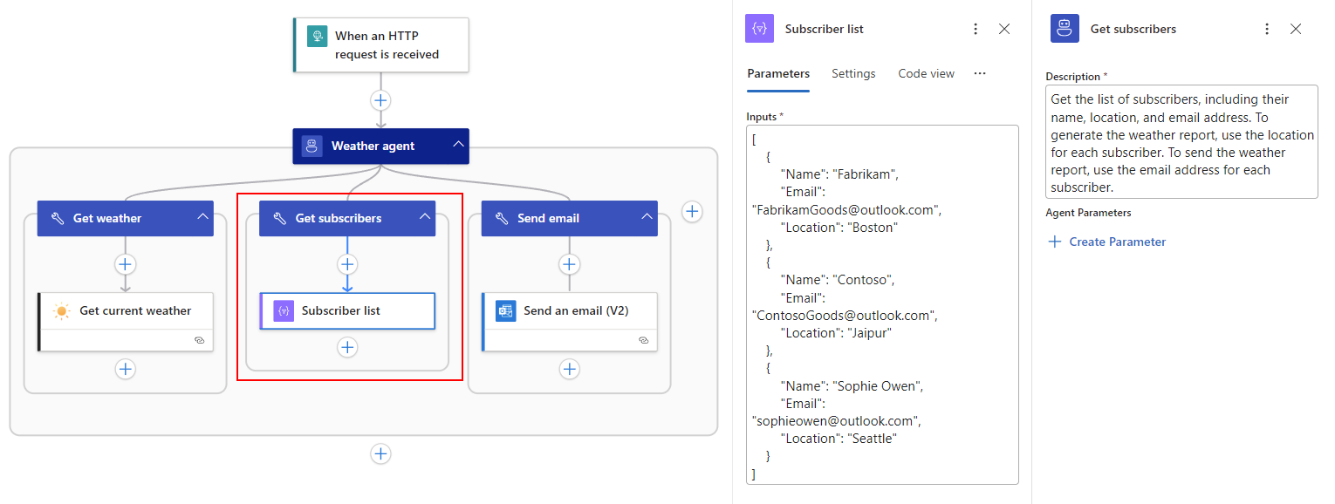Select the Get subscribers tool header

(347, 218)
